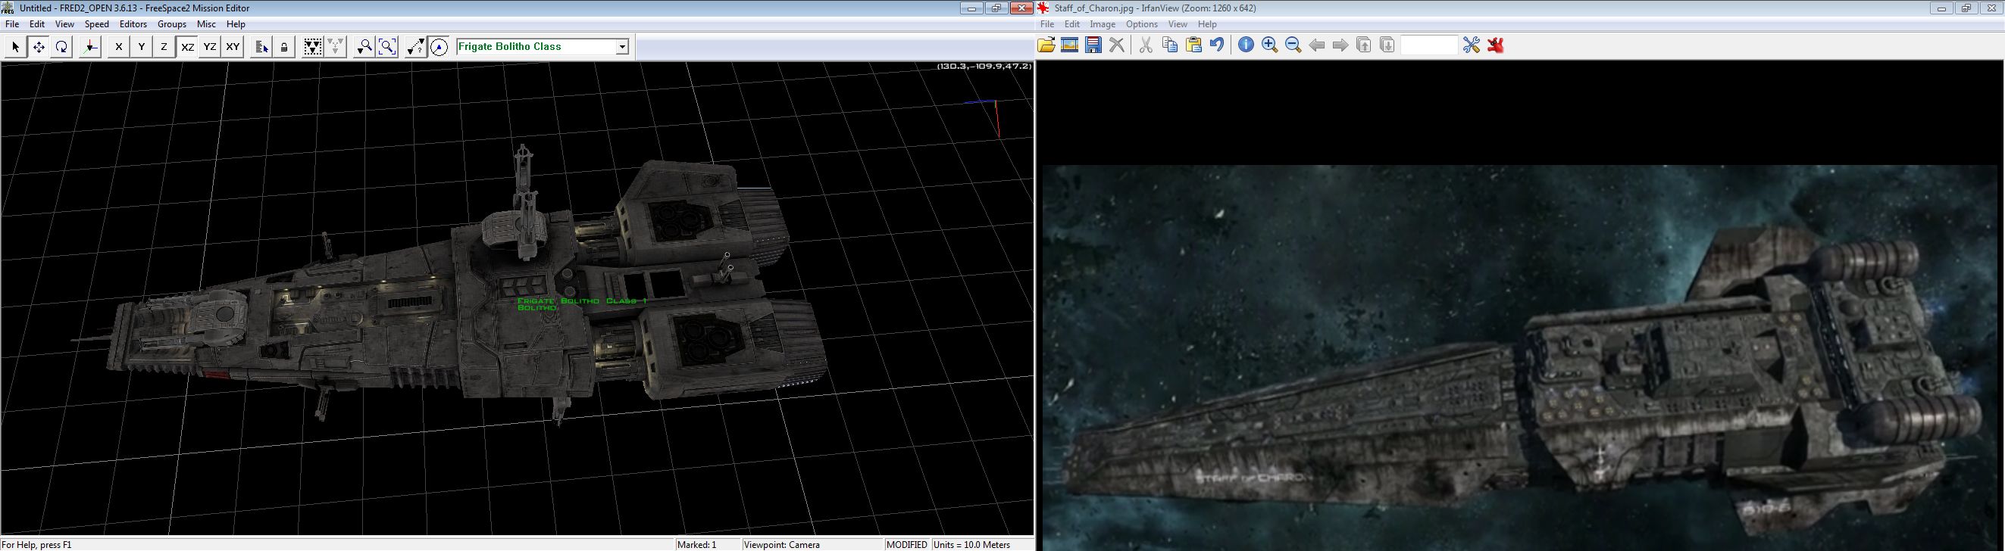Screen dimensions: 2005x551
Task: Click the Zoom Extents icon
Action: pos(387,47)
